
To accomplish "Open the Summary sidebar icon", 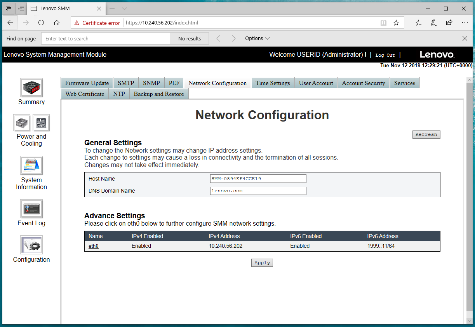I will pyautogui.click(x=31, y=88).
